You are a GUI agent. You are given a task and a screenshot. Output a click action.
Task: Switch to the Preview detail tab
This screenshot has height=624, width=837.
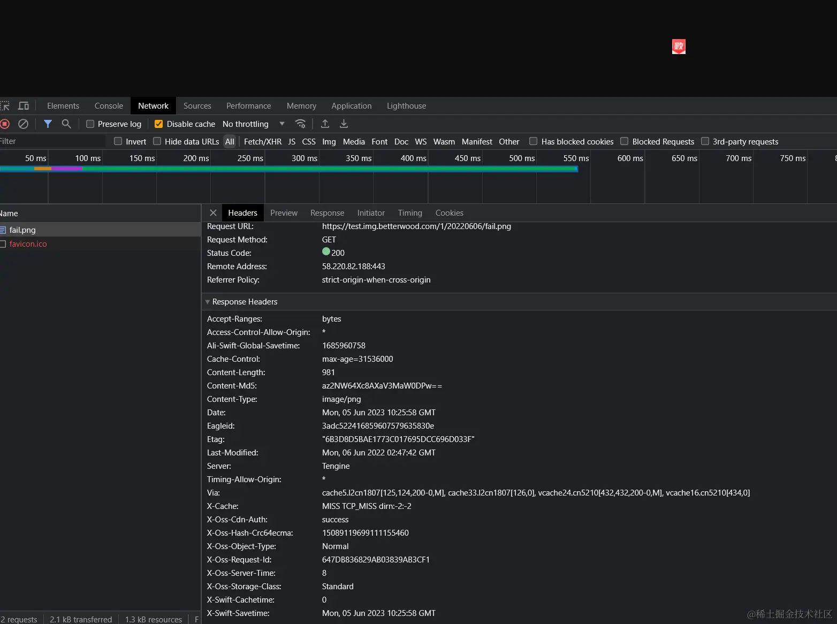point(284,213)
